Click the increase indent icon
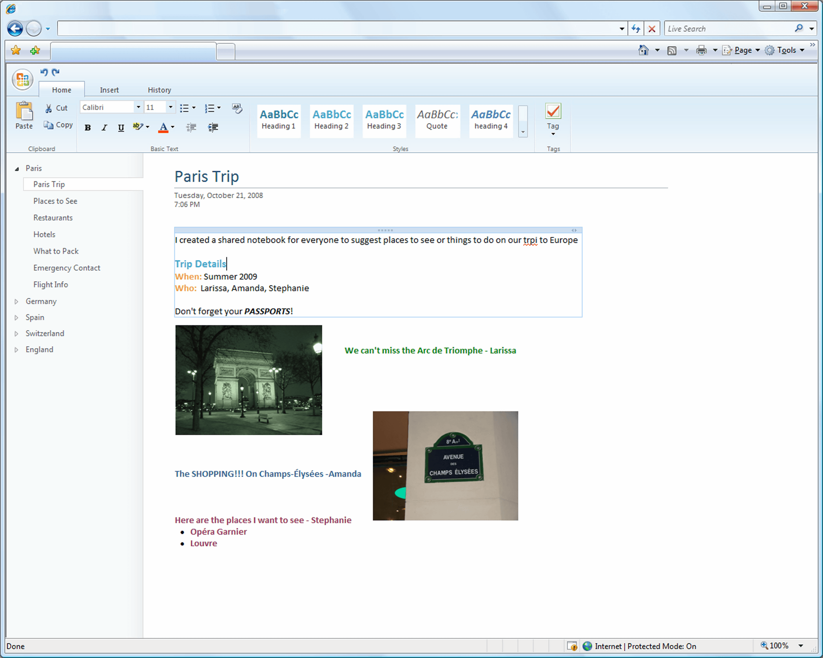 coord(213,127)
